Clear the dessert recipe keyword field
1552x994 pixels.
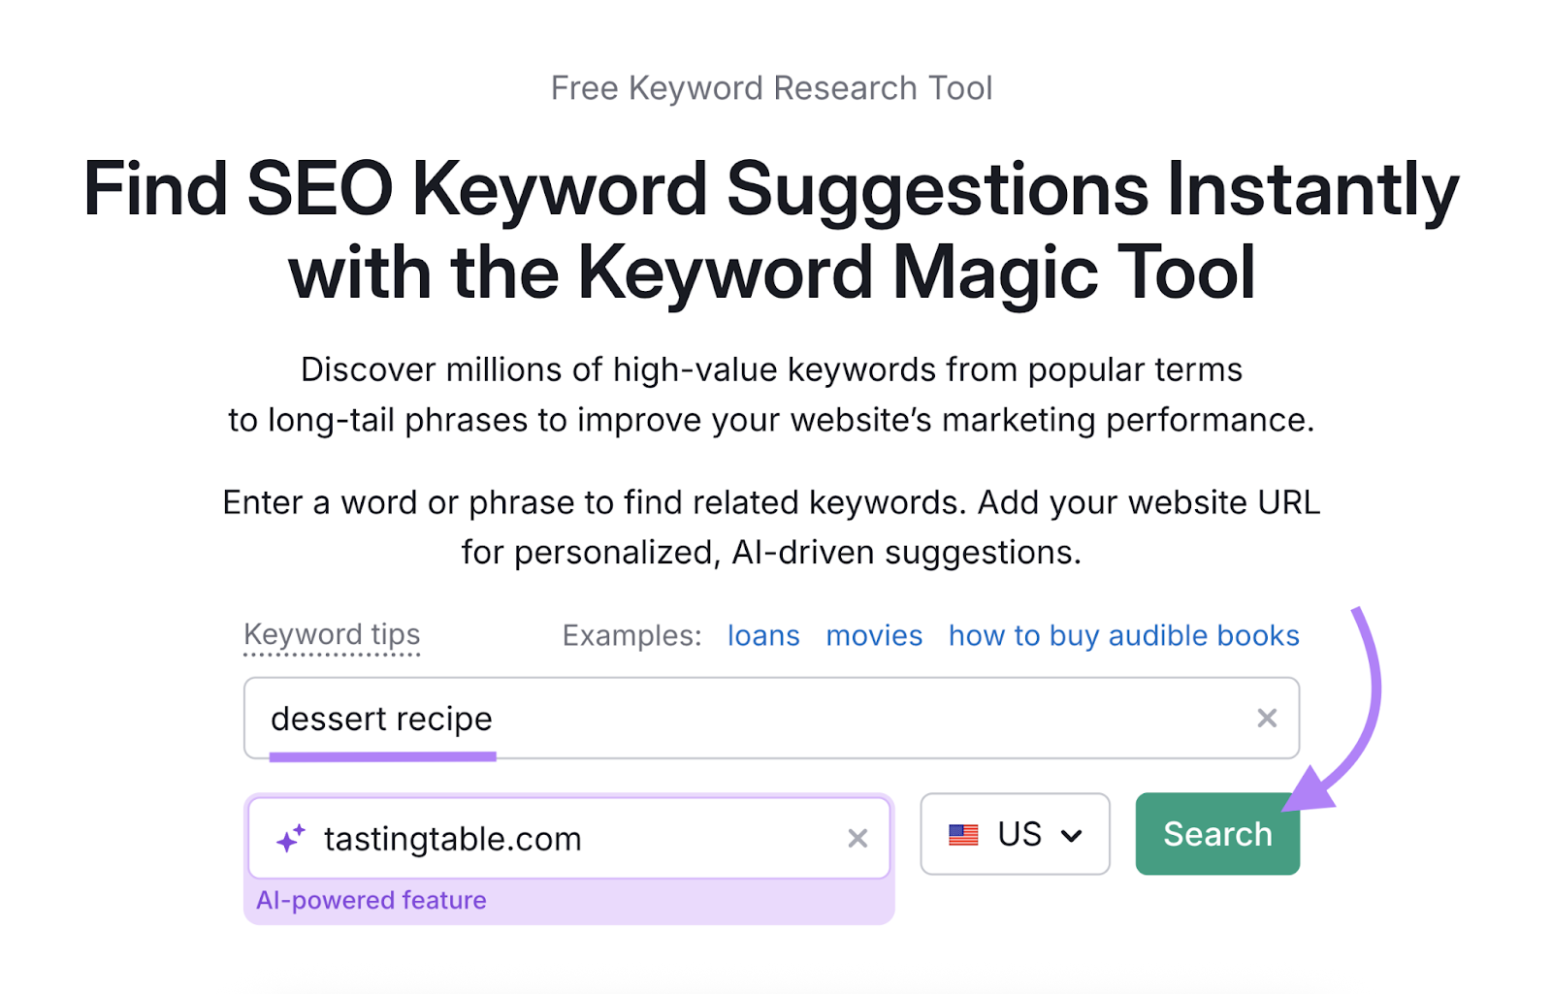1267,718
